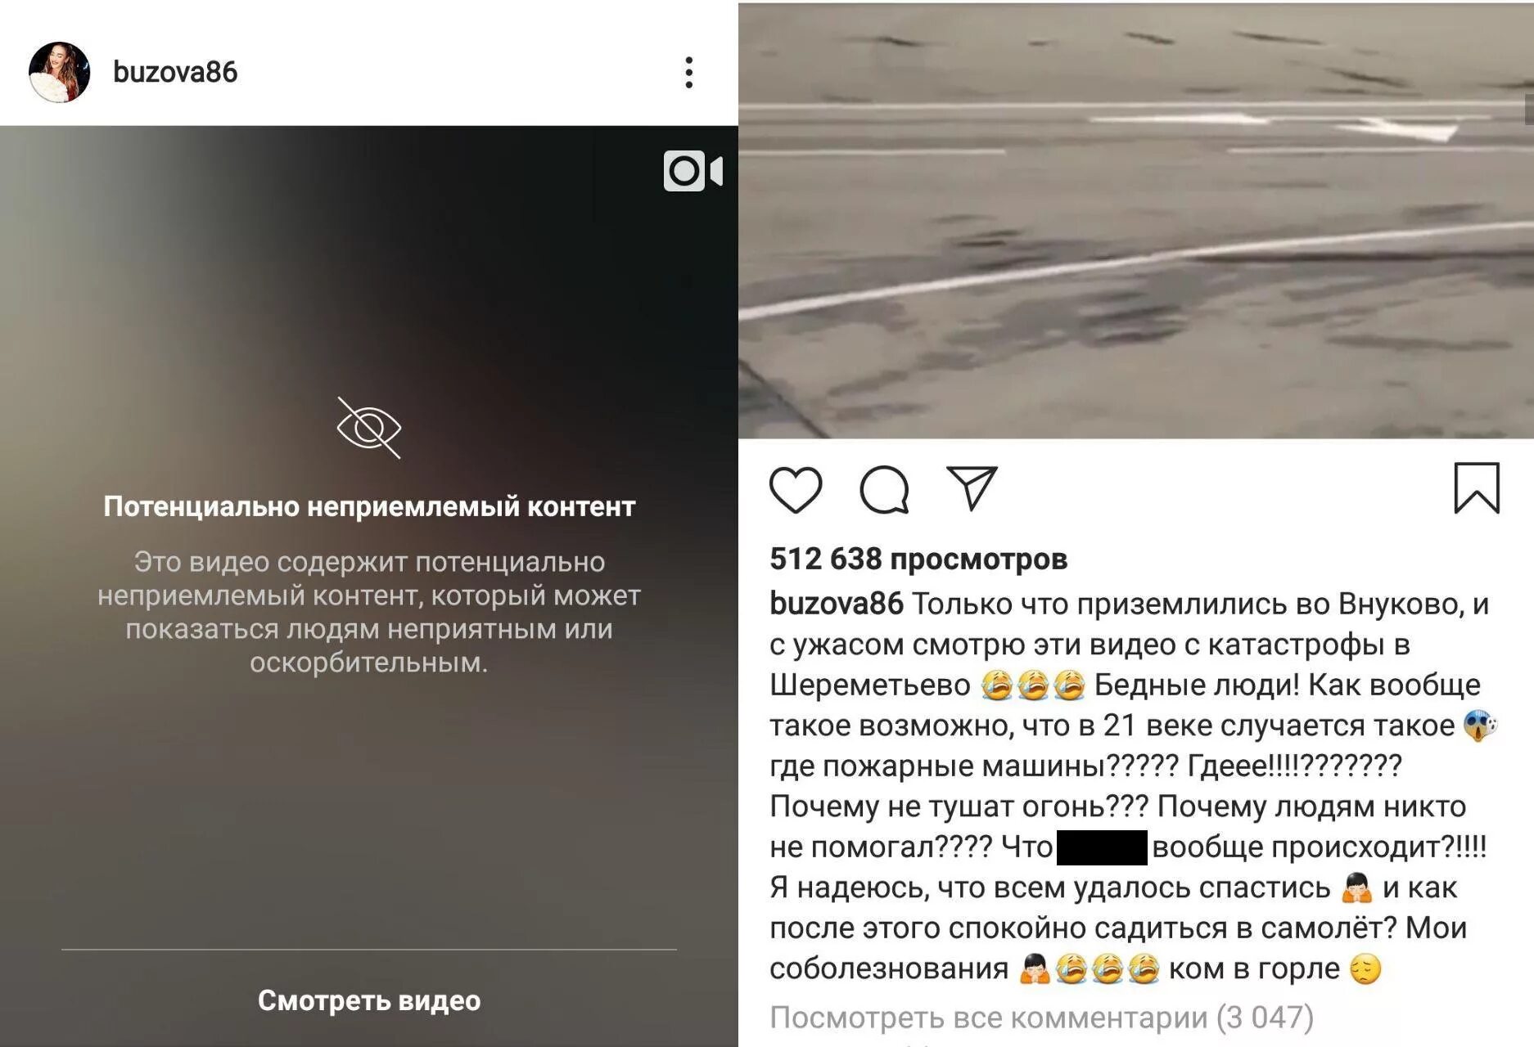Save post with bookmark icon
The height and width of the screenshot is (1047, 1534).
pos(1477,488)
